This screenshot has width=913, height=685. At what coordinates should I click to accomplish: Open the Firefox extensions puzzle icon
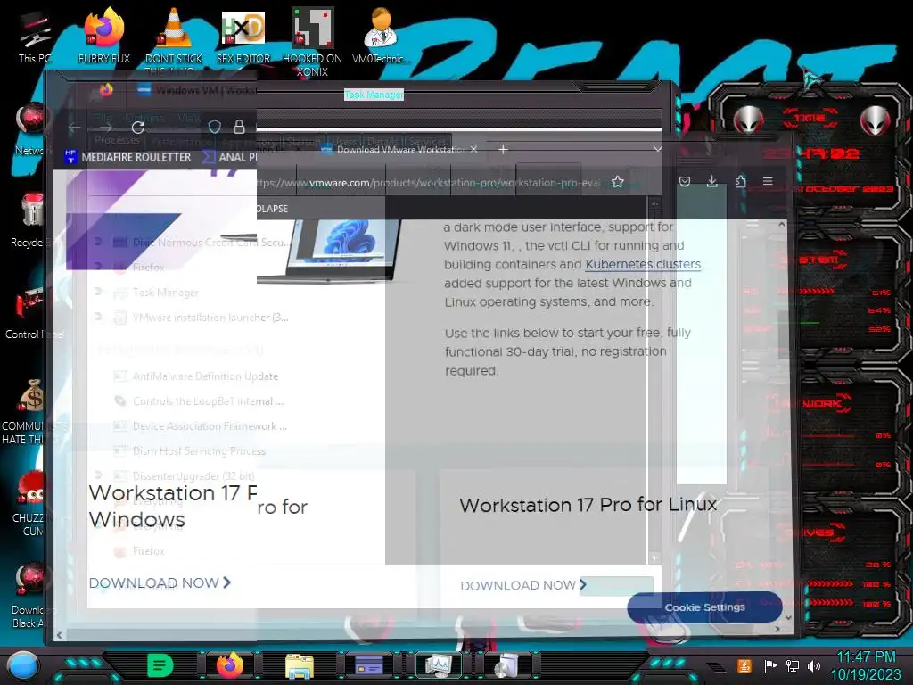(741, 181)
